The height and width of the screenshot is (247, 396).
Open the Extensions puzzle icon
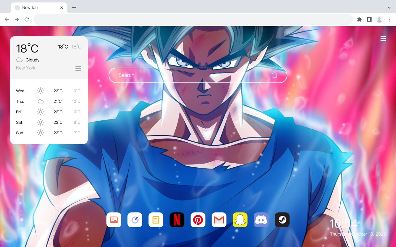(359, 19)
